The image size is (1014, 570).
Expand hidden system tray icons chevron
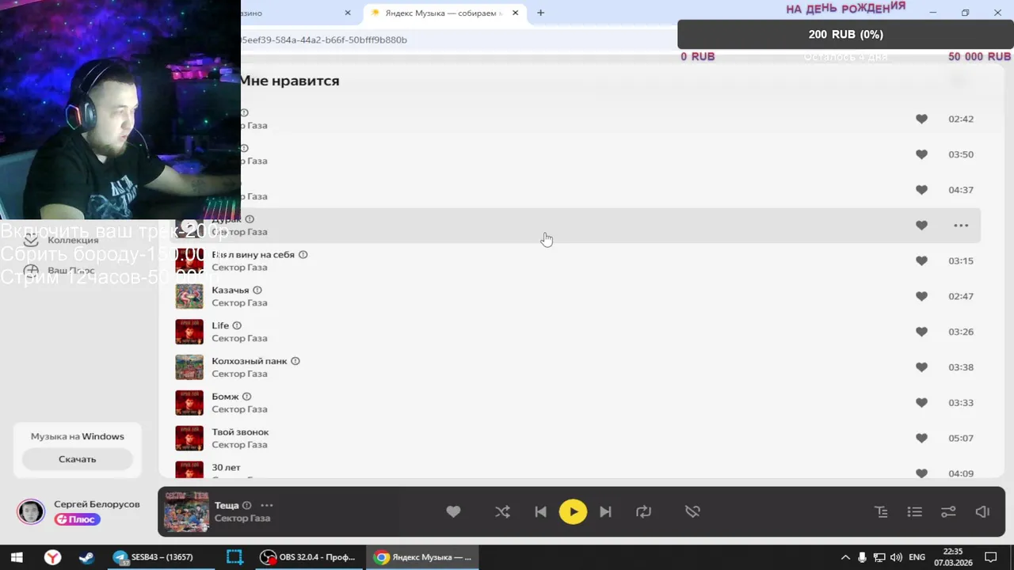[x=845, y=557]
